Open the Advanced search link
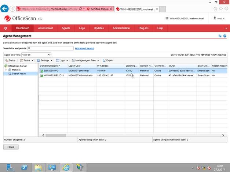 (x=85, y=48)
